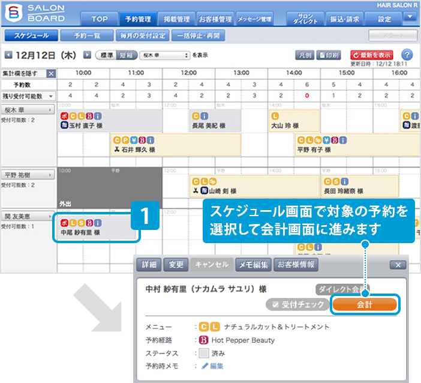Open the stylist select dropdown 桜木 華
The height and width of the screenshot is (383, 421).
(165, 55)
